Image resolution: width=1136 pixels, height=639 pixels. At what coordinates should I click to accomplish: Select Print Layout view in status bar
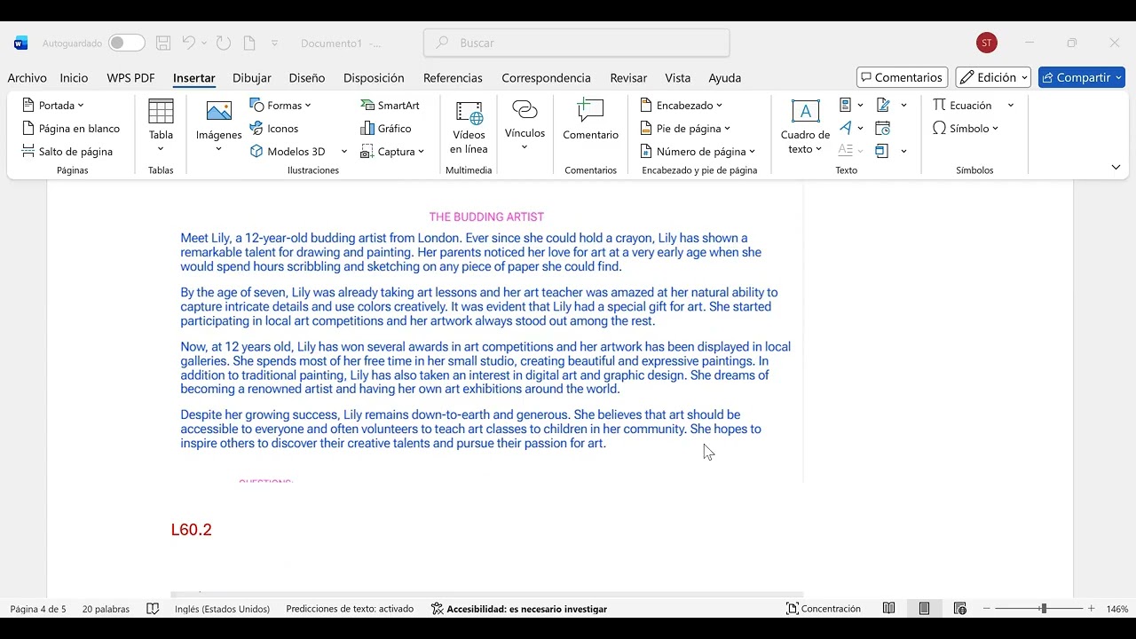click(x=924, y=609)
